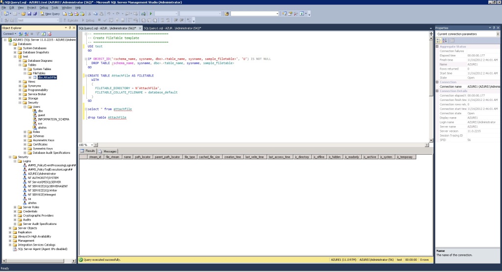Click the Open File folder icon
The image size is (502, 272).
click(x=24, y=14)
